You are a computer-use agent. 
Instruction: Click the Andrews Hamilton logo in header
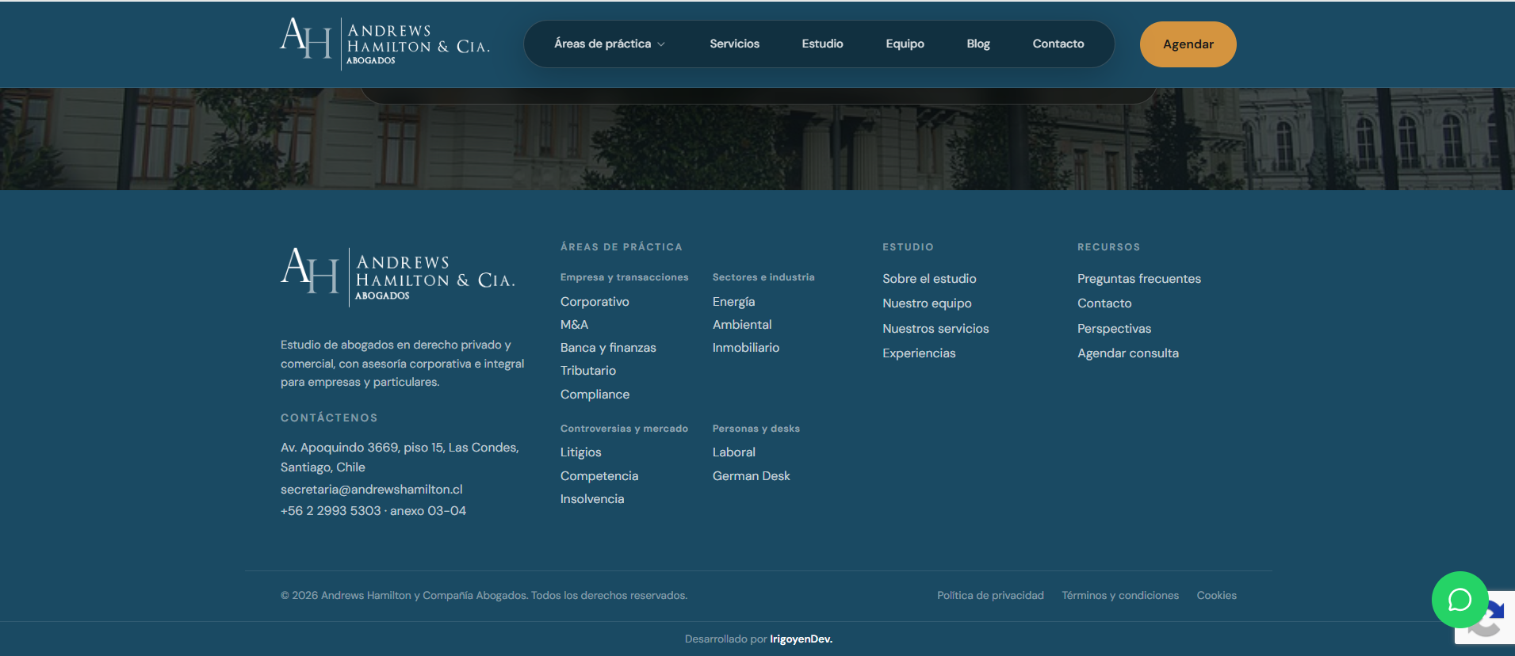[x=385, y=44]
